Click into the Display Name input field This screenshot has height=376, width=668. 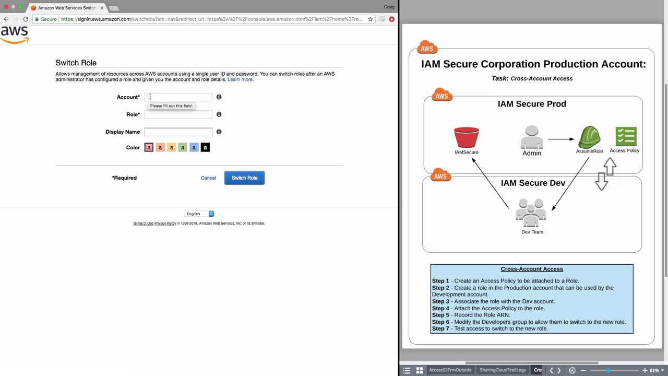tap(178, 132)
